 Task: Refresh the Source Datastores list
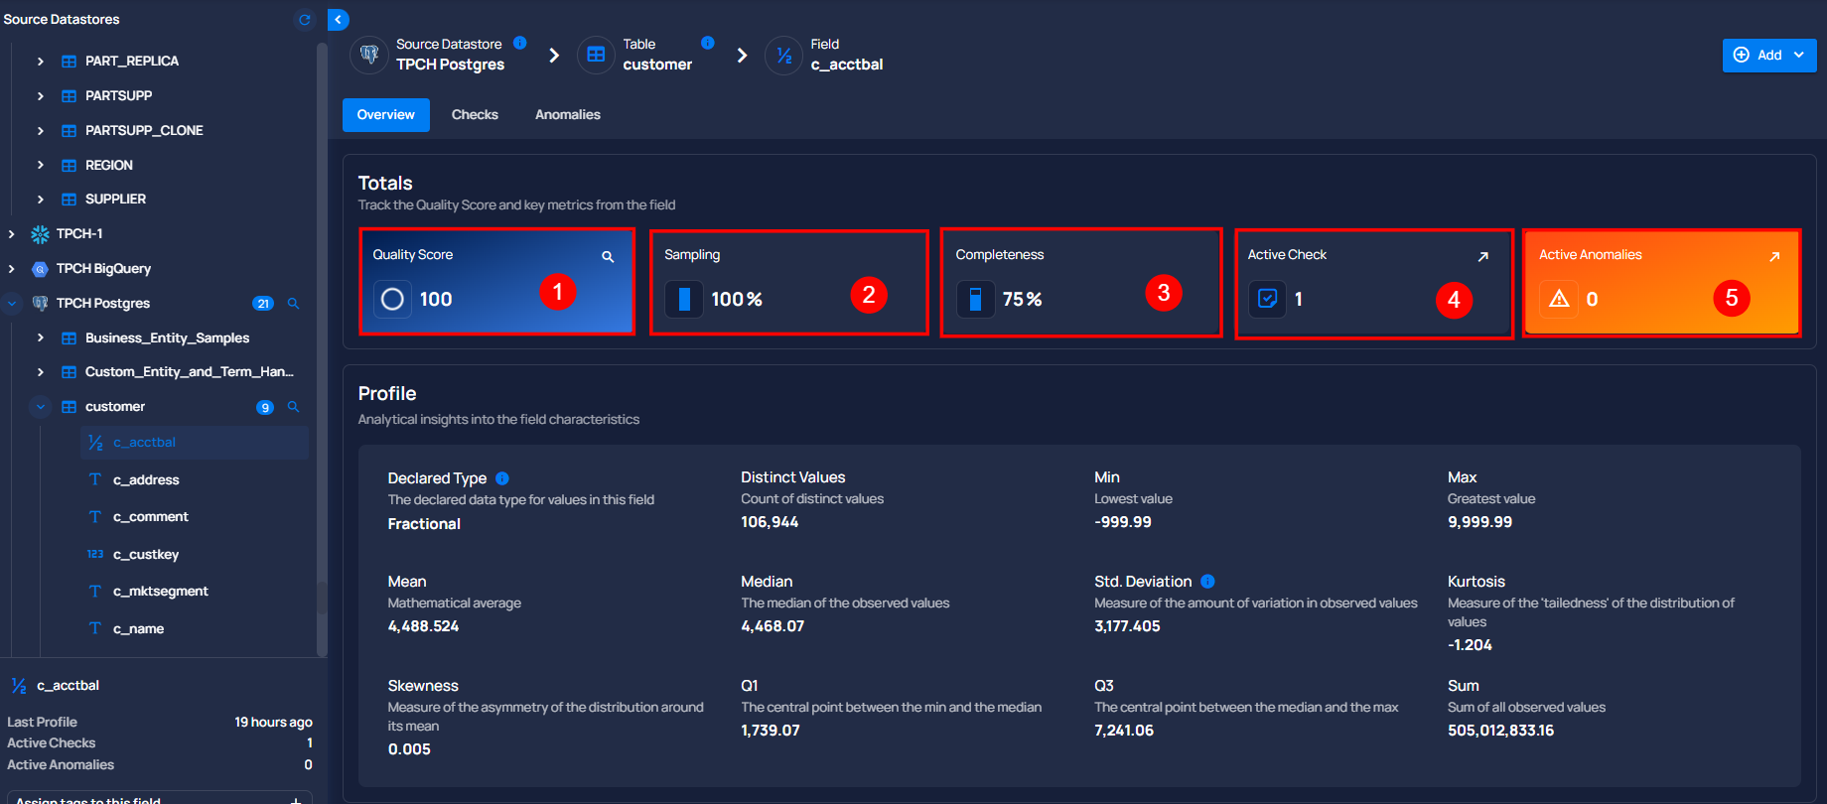coord(305,19)
